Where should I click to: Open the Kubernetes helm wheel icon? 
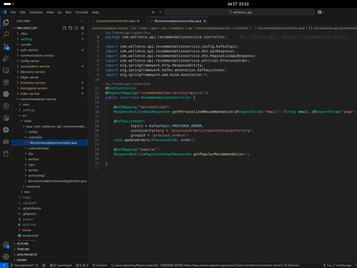(x=6, y=130)
